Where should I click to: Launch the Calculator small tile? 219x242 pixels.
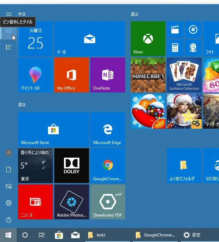tap(175, 48)
